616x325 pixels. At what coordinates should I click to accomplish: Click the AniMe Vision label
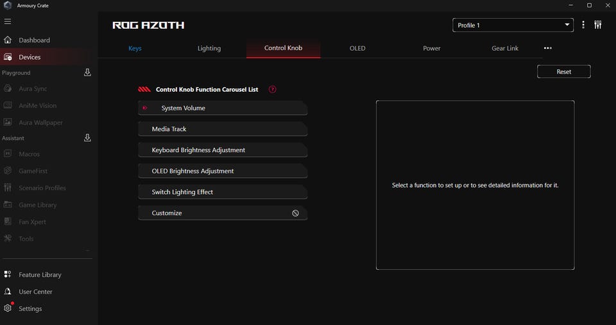point(38,105)
